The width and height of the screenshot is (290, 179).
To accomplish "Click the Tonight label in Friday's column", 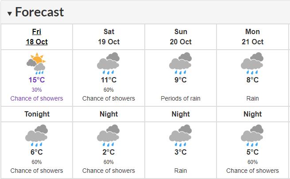I will pyautogui.click(x=37, y=114).
